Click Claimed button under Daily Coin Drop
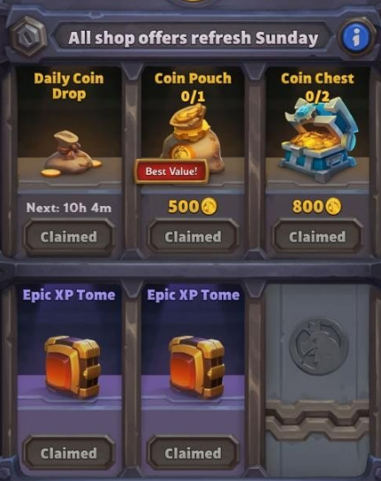This screenshot has width=381, height=481. [69, 237]
